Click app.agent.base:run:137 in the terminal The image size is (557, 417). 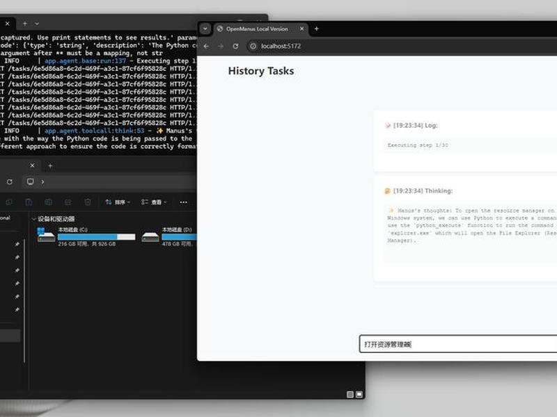[x=85, y=60]
